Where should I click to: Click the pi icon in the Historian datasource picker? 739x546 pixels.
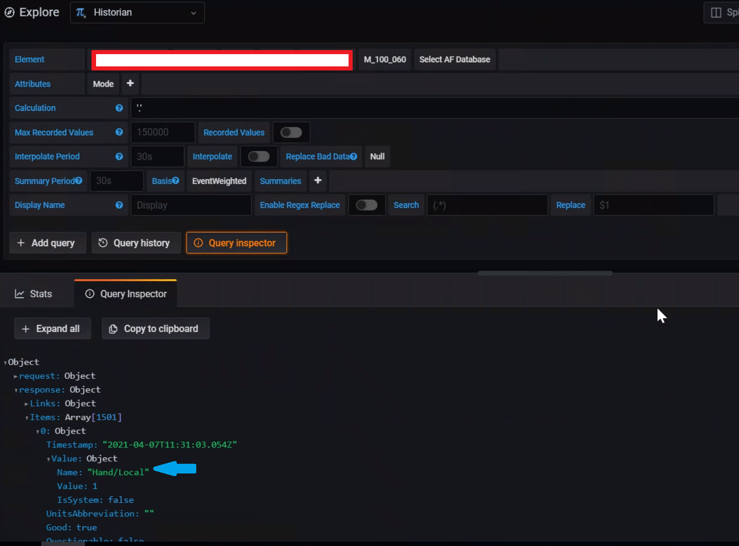pyautogui.click(x=81, y=12)
